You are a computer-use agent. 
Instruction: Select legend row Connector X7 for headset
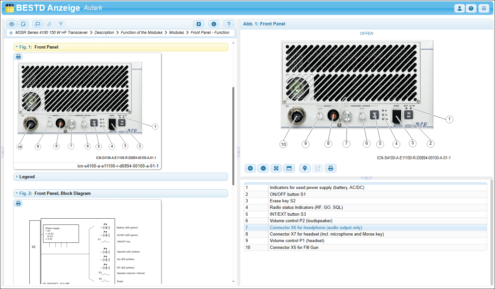tap(365, 234)
